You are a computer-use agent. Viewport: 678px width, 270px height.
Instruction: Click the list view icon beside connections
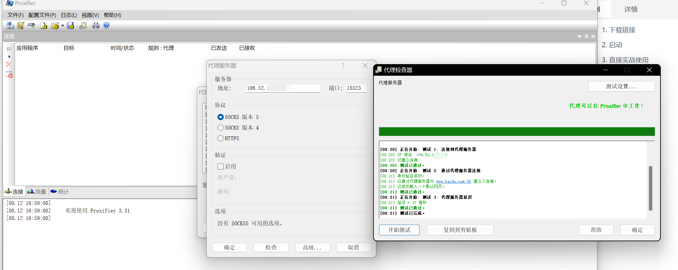[x=9, y=49]
